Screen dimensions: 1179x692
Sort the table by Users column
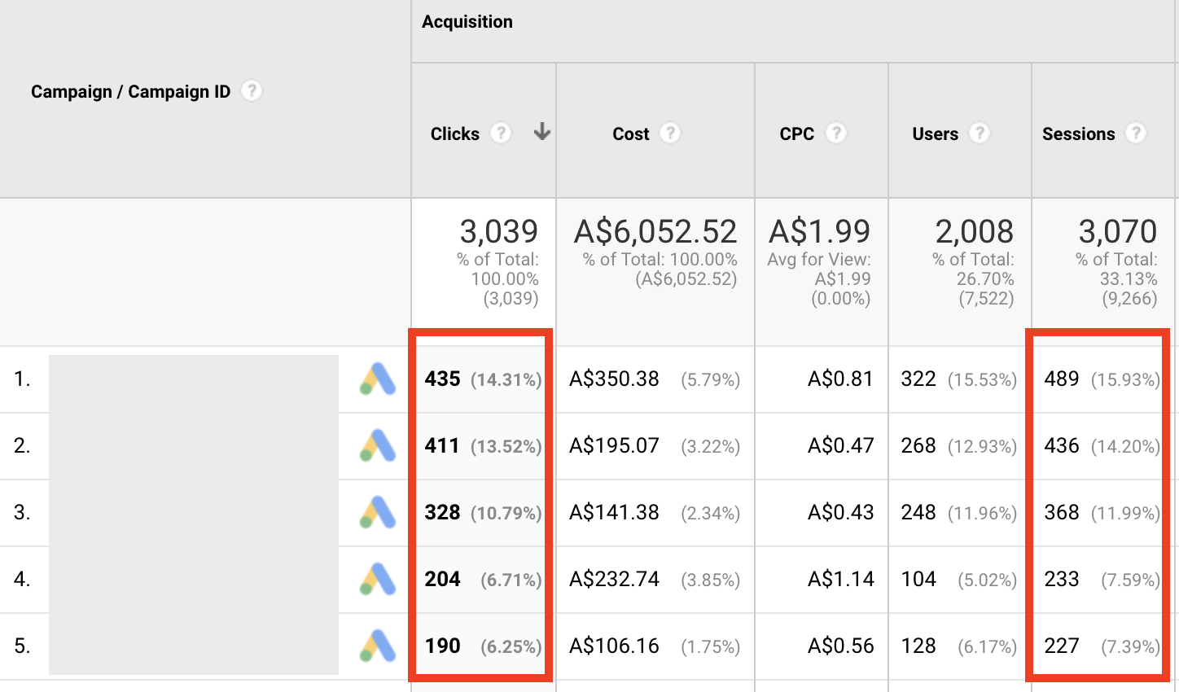click(935, 134)
